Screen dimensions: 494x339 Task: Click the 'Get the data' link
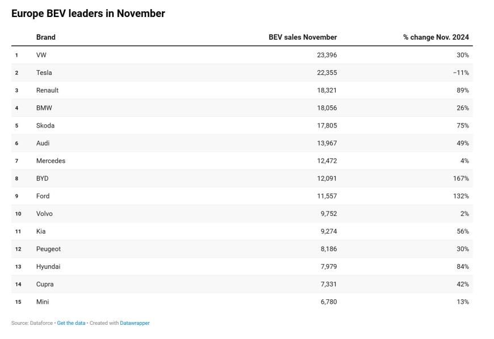pyautogui.click(x=71, y=323)
